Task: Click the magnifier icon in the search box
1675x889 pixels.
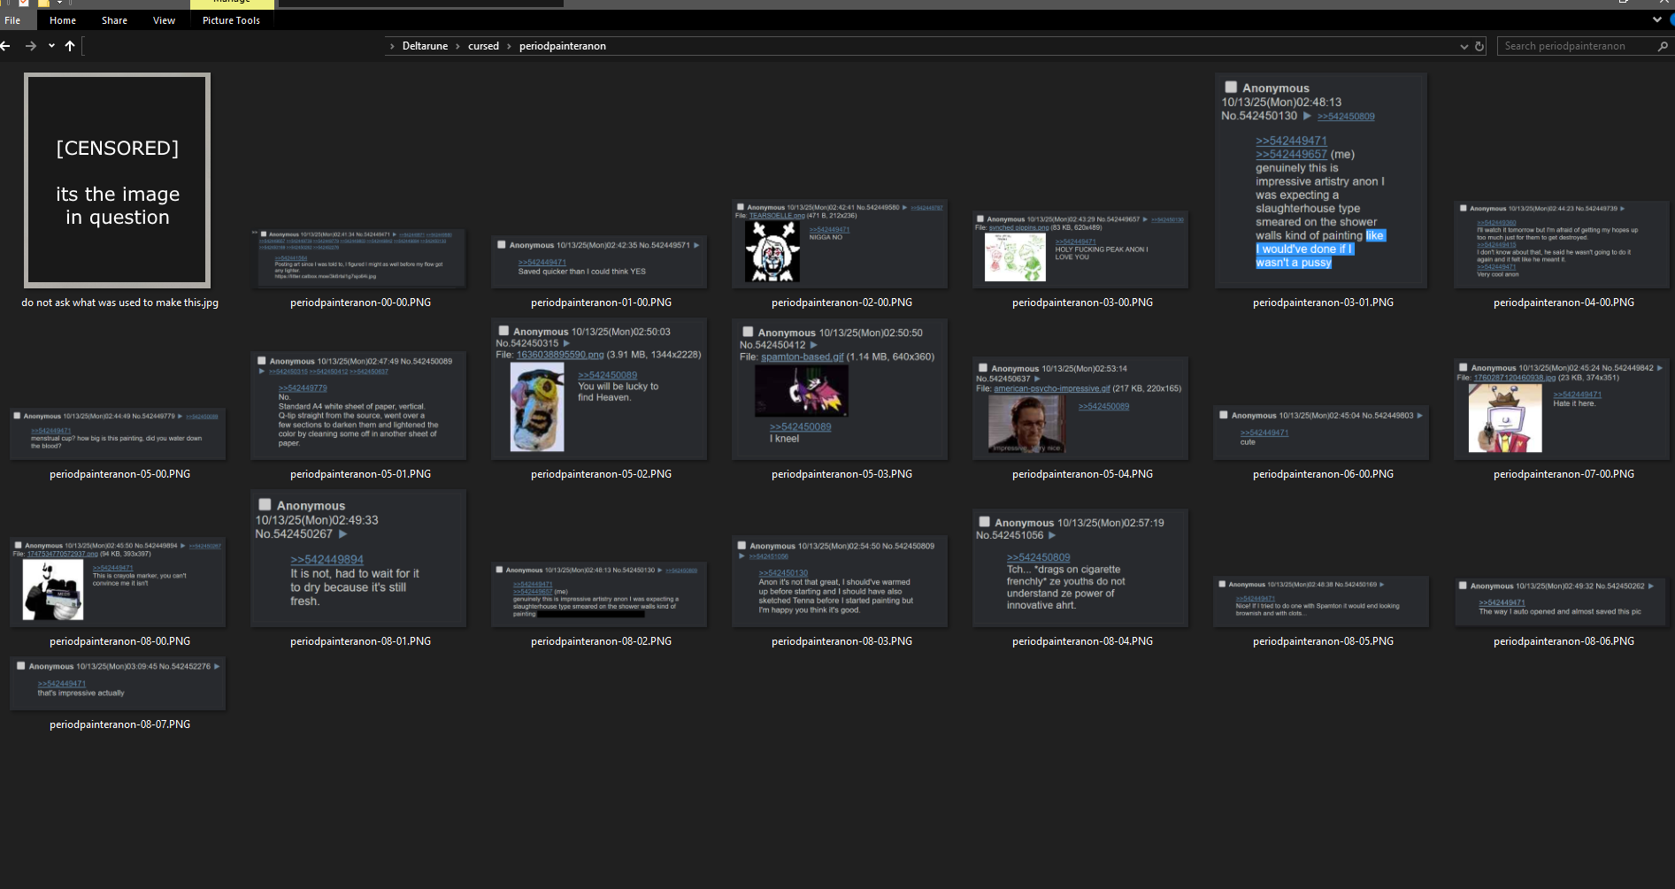Action: (x=1663, y=46)
